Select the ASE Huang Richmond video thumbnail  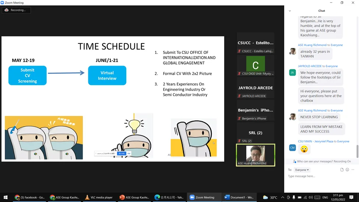click(x=255, y=154)
